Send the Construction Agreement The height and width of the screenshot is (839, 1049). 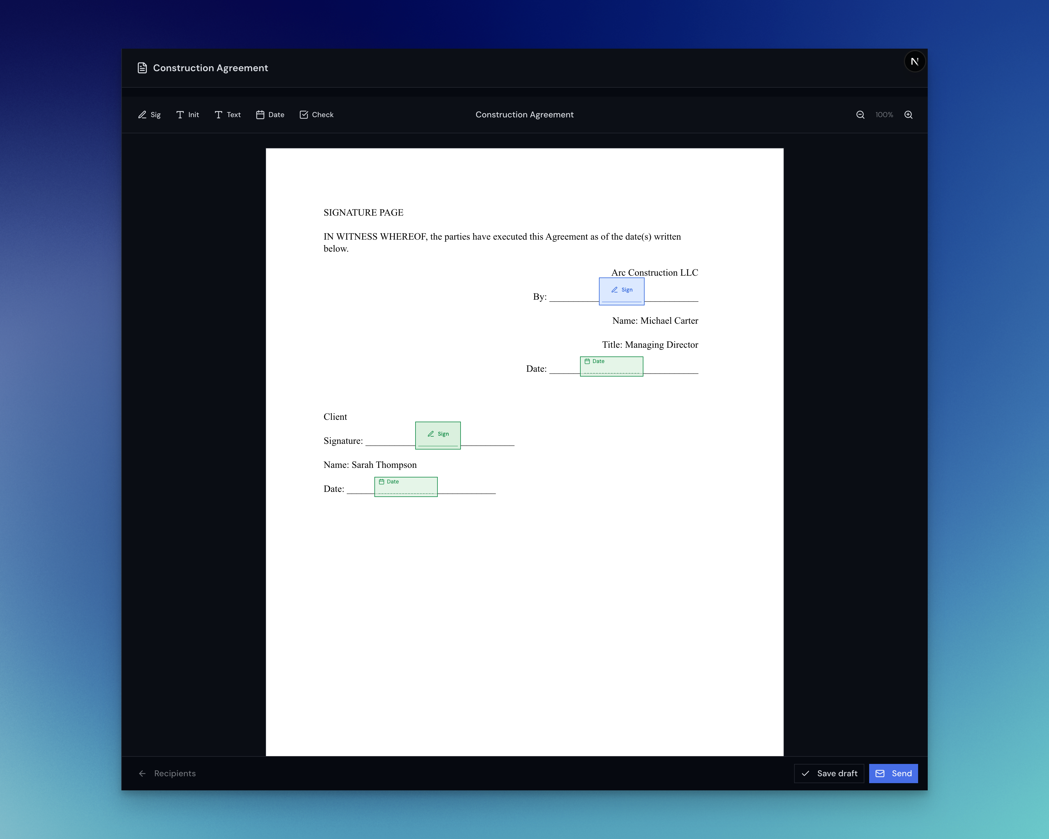tap(893, 773)
